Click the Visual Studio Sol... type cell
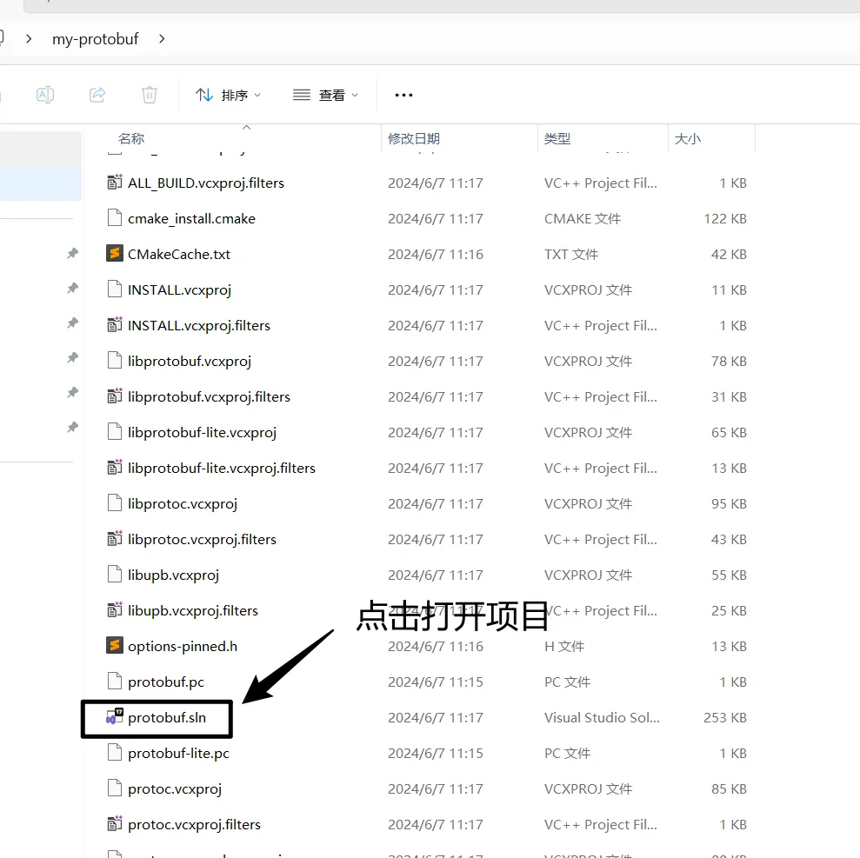The height and width of the screenshot is (858, 860). click(x=602, y=718)
